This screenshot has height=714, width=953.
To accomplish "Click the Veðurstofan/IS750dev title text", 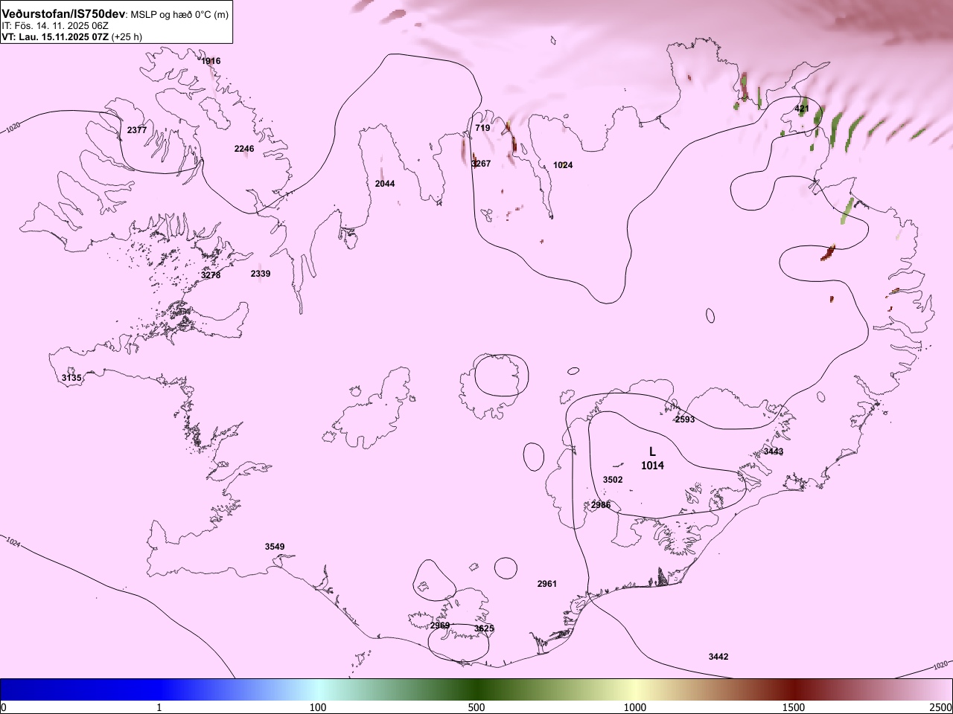I will click(64, 14).
